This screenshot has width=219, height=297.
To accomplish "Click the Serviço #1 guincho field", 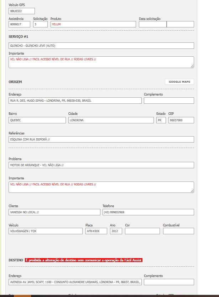I will (101, 46).
